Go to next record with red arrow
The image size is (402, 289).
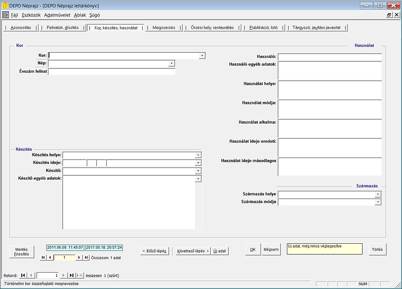pyautogui.click(x=79, y=257)
